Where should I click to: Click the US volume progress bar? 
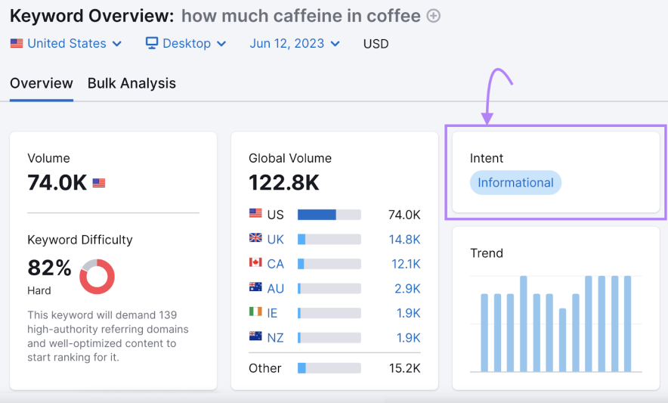coord(329,215)
